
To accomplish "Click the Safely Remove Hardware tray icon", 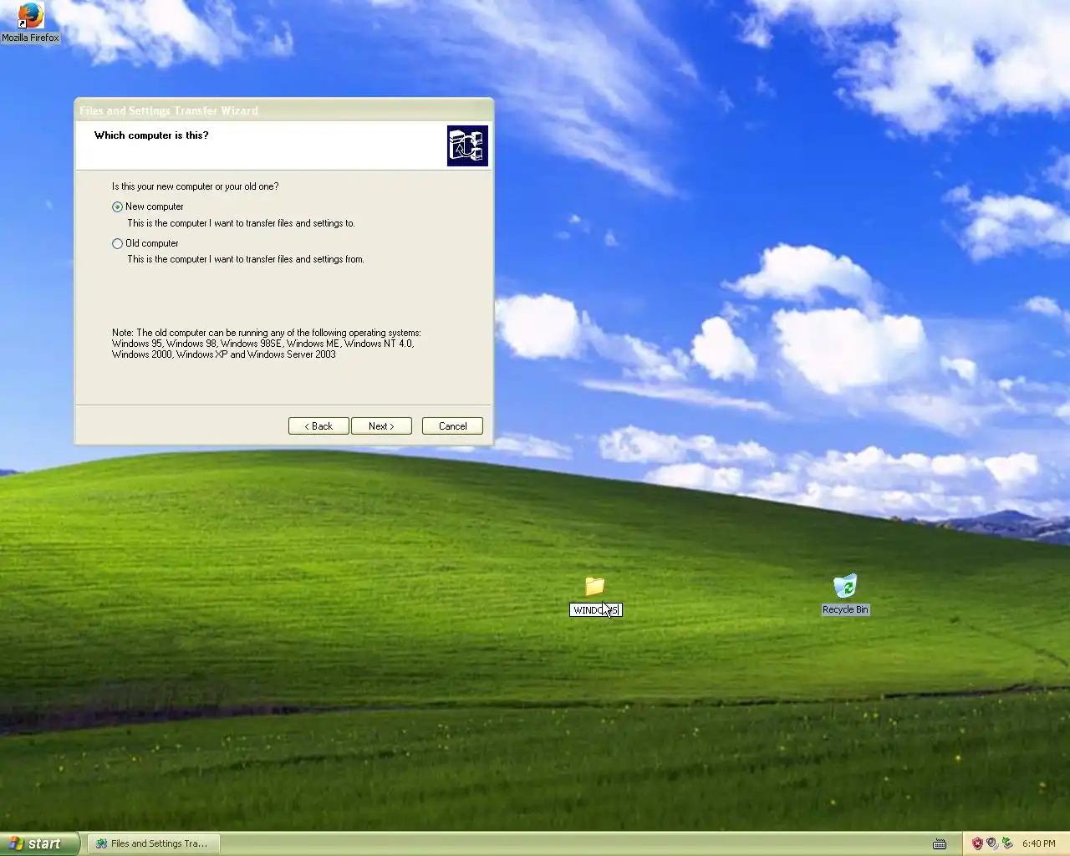I will point(1007,843).
